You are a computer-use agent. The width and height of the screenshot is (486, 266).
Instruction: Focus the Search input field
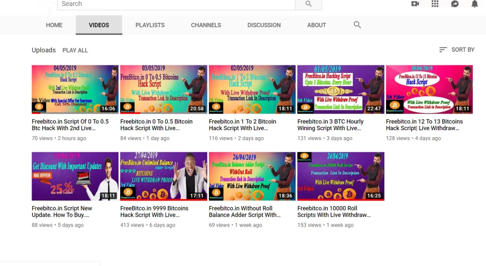(x=176, y=4)
